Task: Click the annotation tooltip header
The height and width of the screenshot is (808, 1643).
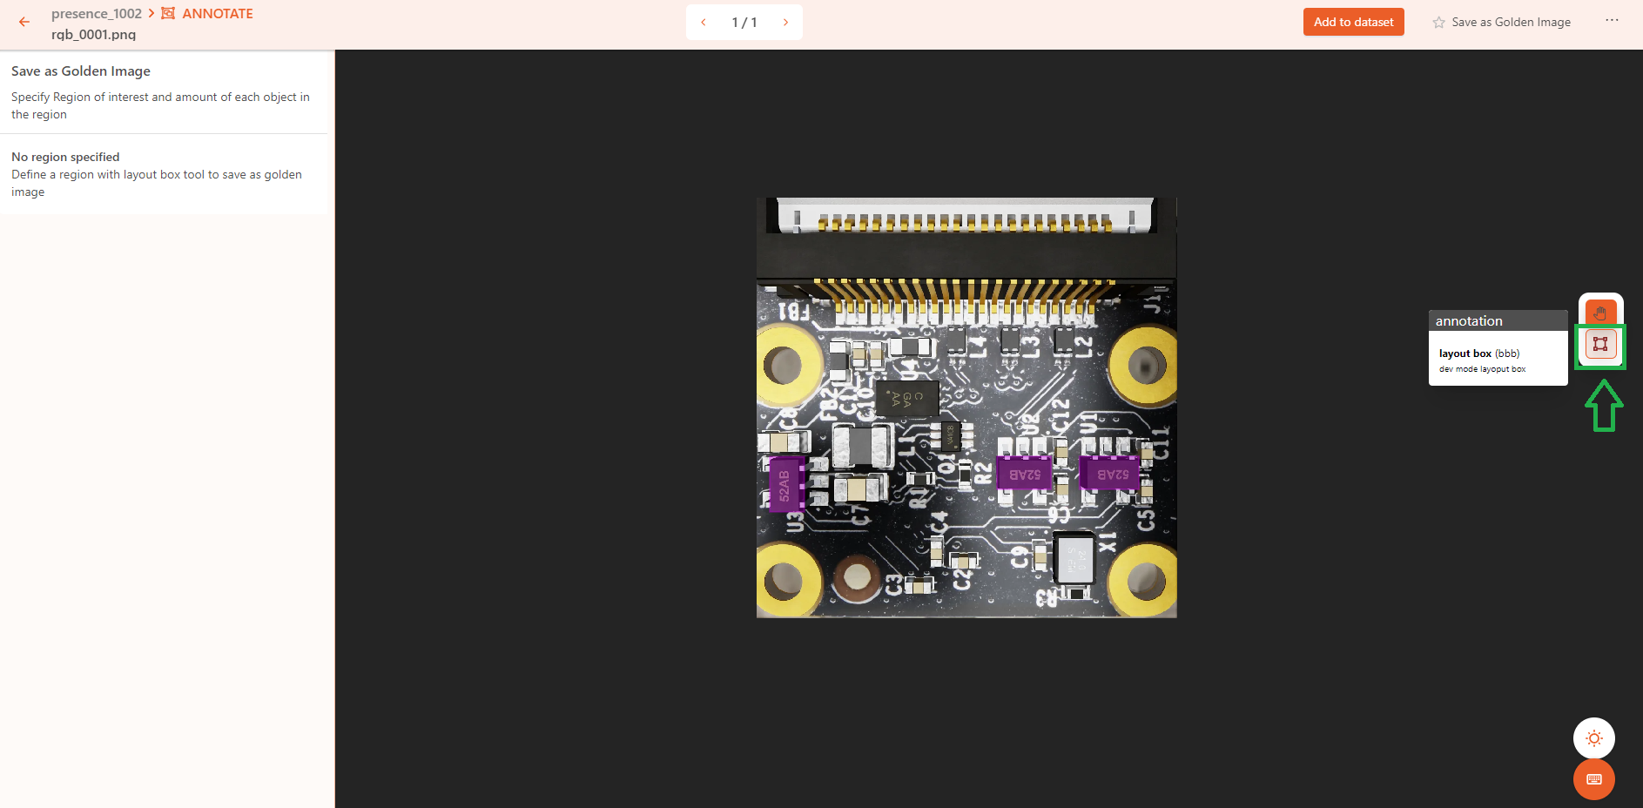Action: 1498,320
